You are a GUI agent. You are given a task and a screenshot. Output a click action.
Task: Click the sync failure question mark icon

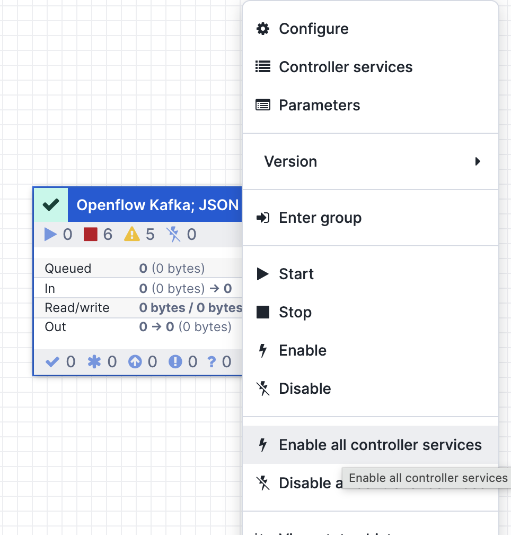(212, 361)
